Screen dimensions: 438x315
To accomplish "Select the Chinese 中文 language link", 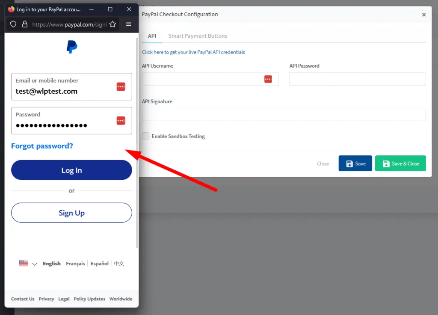I will pos(119,263).
